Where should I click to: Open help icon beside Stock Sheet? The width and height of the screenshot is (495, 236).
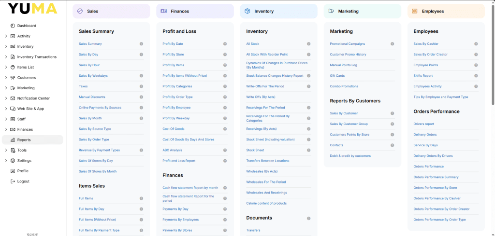click(309, 150)
